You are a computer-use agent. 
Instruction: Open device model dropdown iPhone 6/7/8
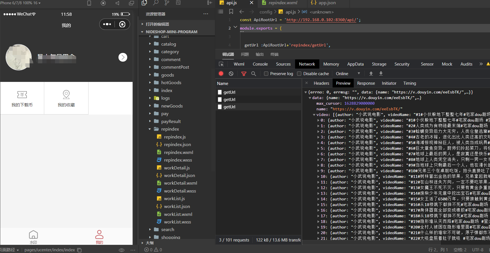pos(21,3)
